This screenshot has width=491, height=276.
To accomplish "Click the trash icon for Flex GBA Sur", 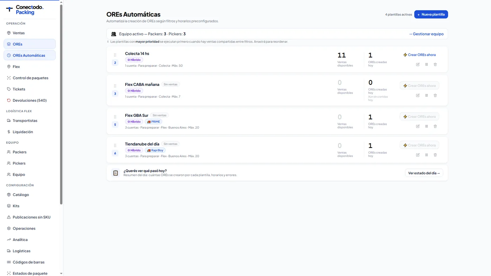I will pyautogui.click(x=435, y=126).
